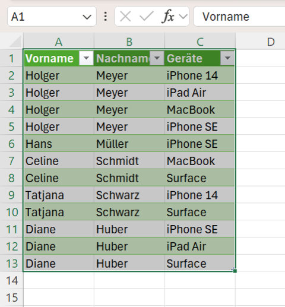
Task: Click the Insert Function fx icon
Action: point(168,16)
